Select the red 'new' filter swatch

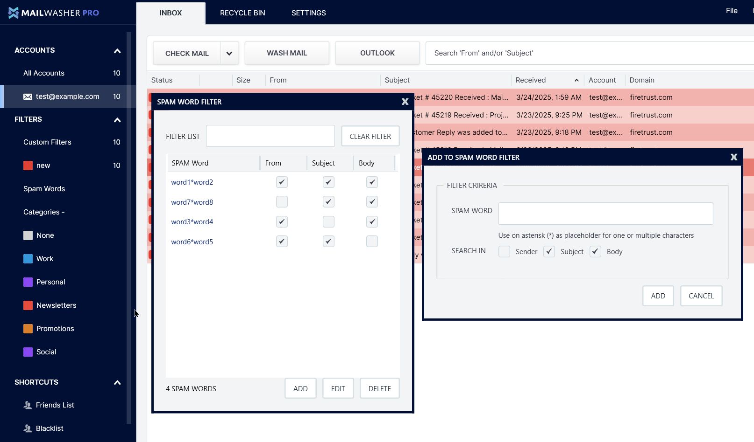pyautogui.click(x=28, y=166)
